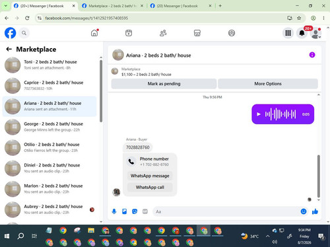This screenshot has height=247, width=330.
Task: Open the Facebook Home icon
Action: coord(94,33)
